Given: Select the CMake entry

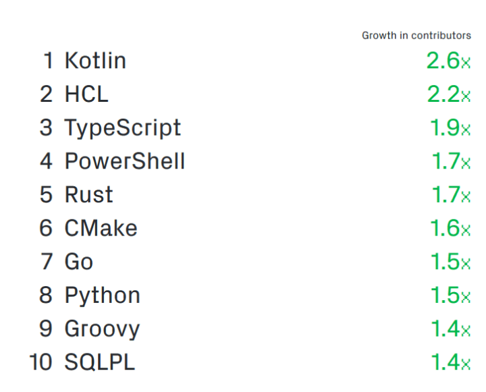Looking at the screenshot, I should [x=101, y=228].
